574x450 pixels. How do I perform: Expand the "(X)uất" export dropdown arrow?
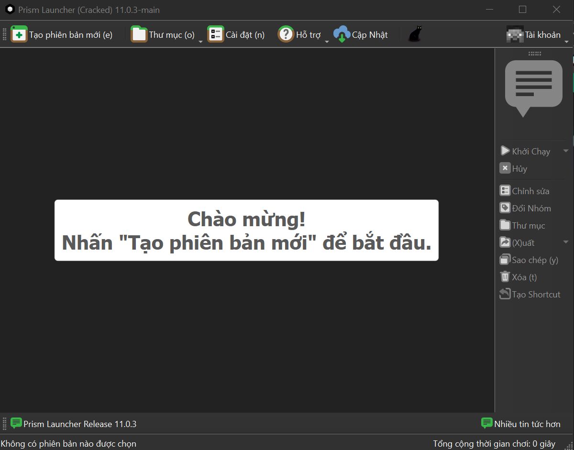pyautogui.click(x=566, y=242)
